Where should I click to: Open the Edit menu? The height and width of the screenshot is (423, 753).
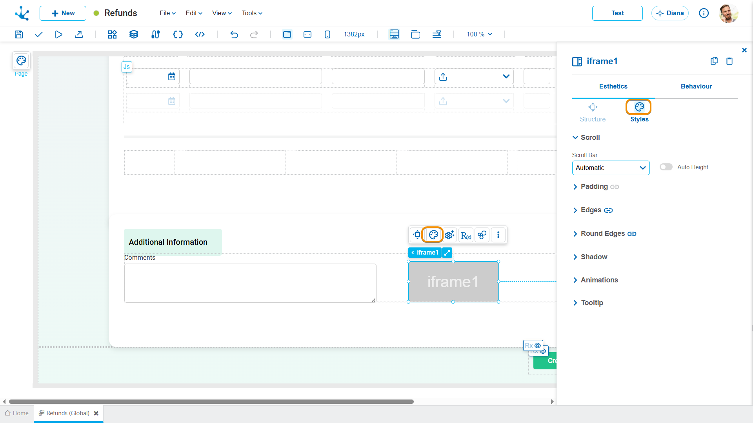click(x=194, y=13)
